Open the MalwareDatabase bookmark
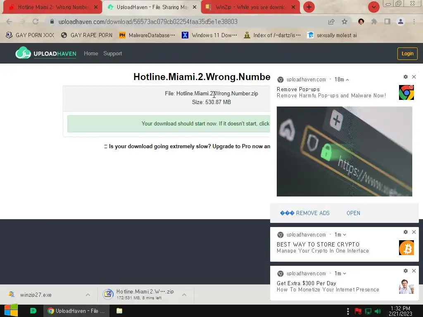 (x=147, y=35)
